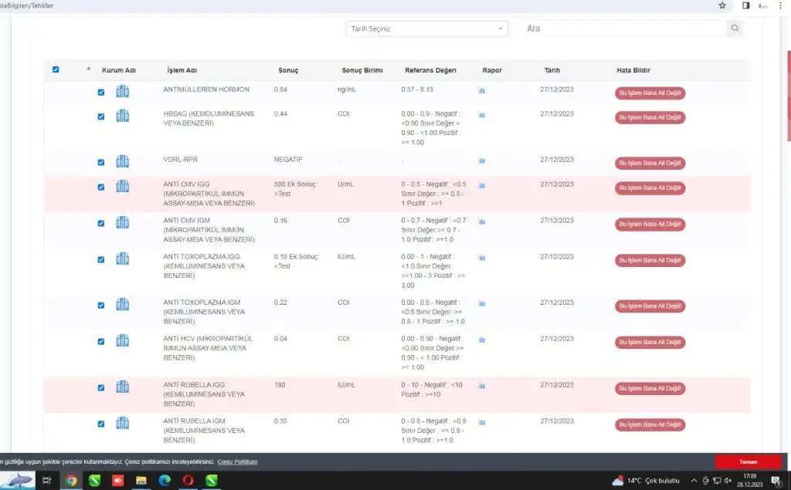
Task: Open report chart icon for Anti CMV IGG
Action: (x=482, y=186)
